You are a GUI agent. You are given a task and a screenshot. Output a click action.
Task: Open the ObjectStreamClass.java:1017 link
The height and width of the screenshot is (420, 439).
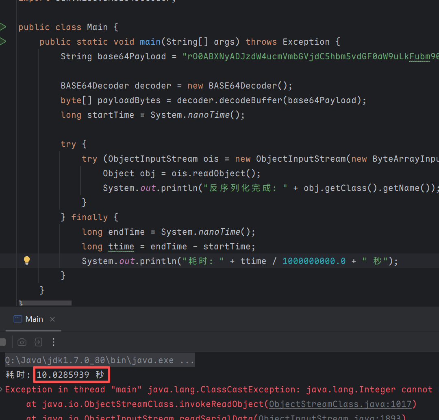point(342,404)
